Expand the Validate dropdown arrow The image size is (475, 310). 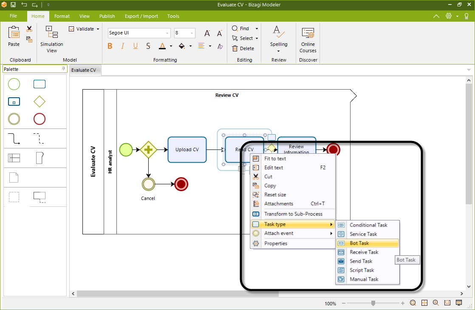coord(98,29)
